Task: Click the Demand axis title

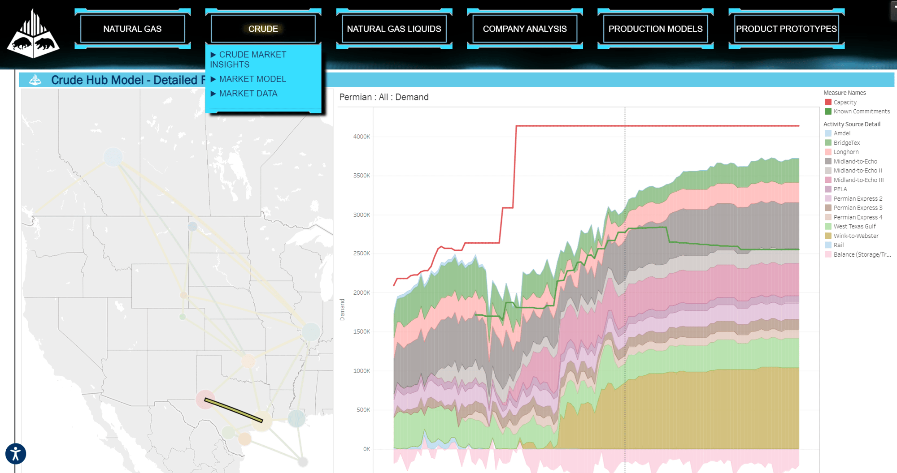Action: pyautogui.click(x=342, y=310)
